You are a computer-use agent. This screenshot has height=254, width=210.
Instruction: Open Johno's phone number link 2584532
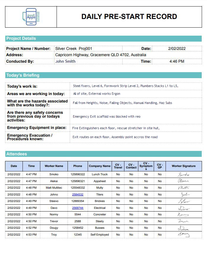(78, 195)
